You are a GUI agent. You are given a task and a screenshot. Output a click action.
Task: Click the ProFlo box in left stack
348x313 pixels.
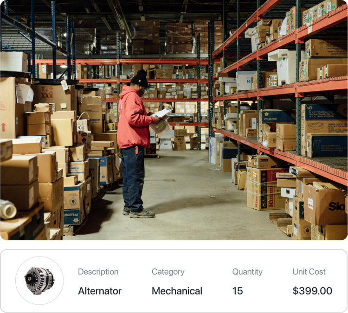[79, 169]
